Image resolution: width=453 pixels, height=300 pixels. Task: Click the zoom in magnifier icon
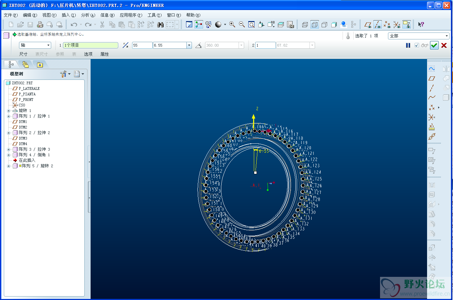[232, 25]
